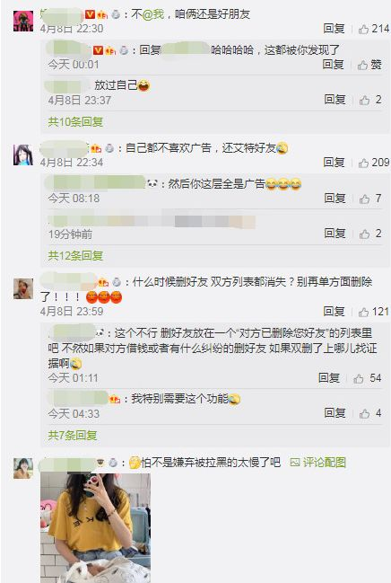This screenshot has width=391, height=583.
Task: Expand 共10条回复 thread
Action: pyautogui.click(x=75, y=121)
